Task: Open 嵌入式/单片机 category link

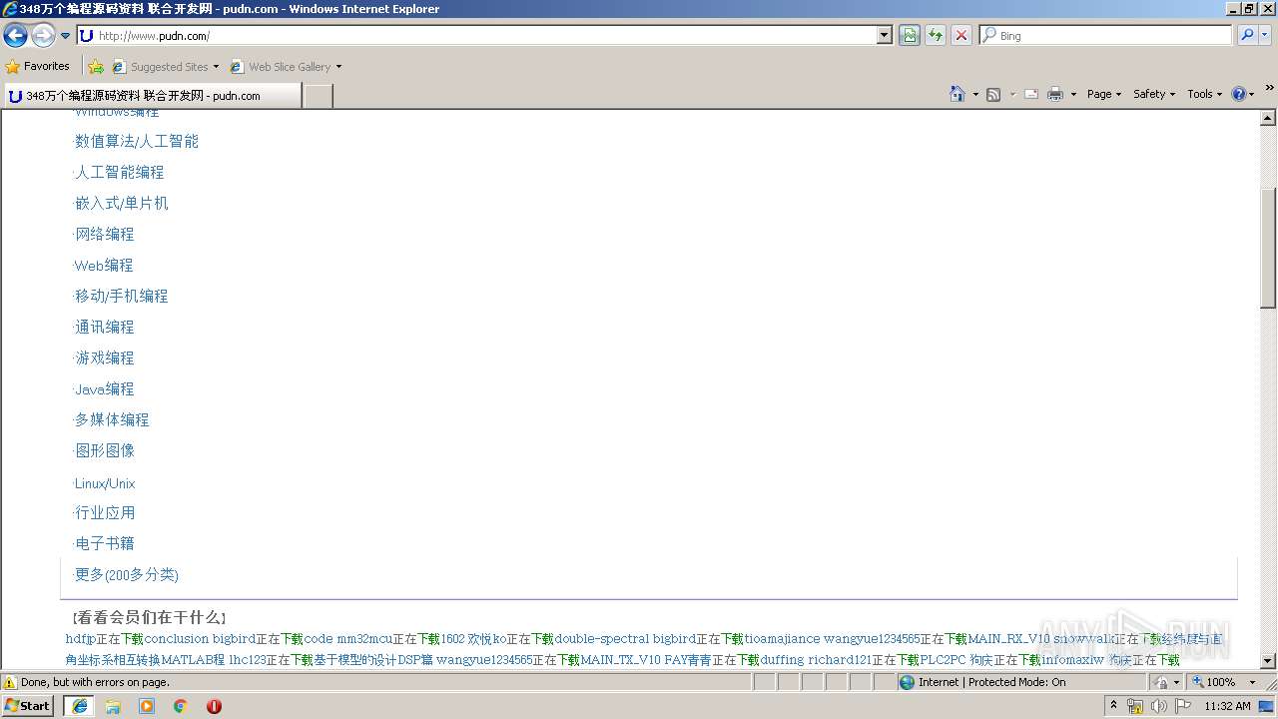Action: (122, 204)
